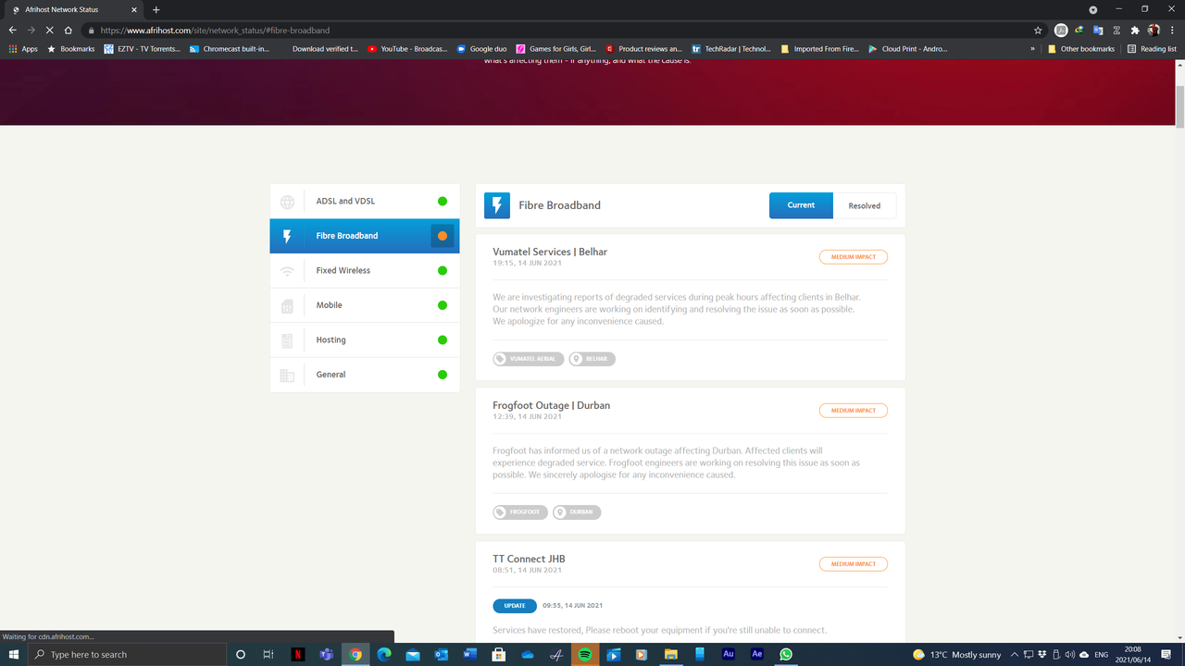Click the DURBAN location tag
This screenshot has height=666, width=1185.
coord(577,512)
